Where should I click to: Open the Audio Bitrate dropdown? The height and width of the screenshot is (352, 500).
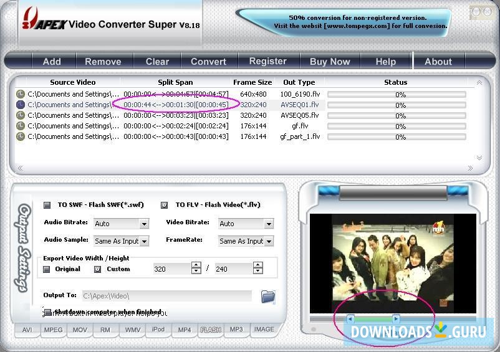144,224
